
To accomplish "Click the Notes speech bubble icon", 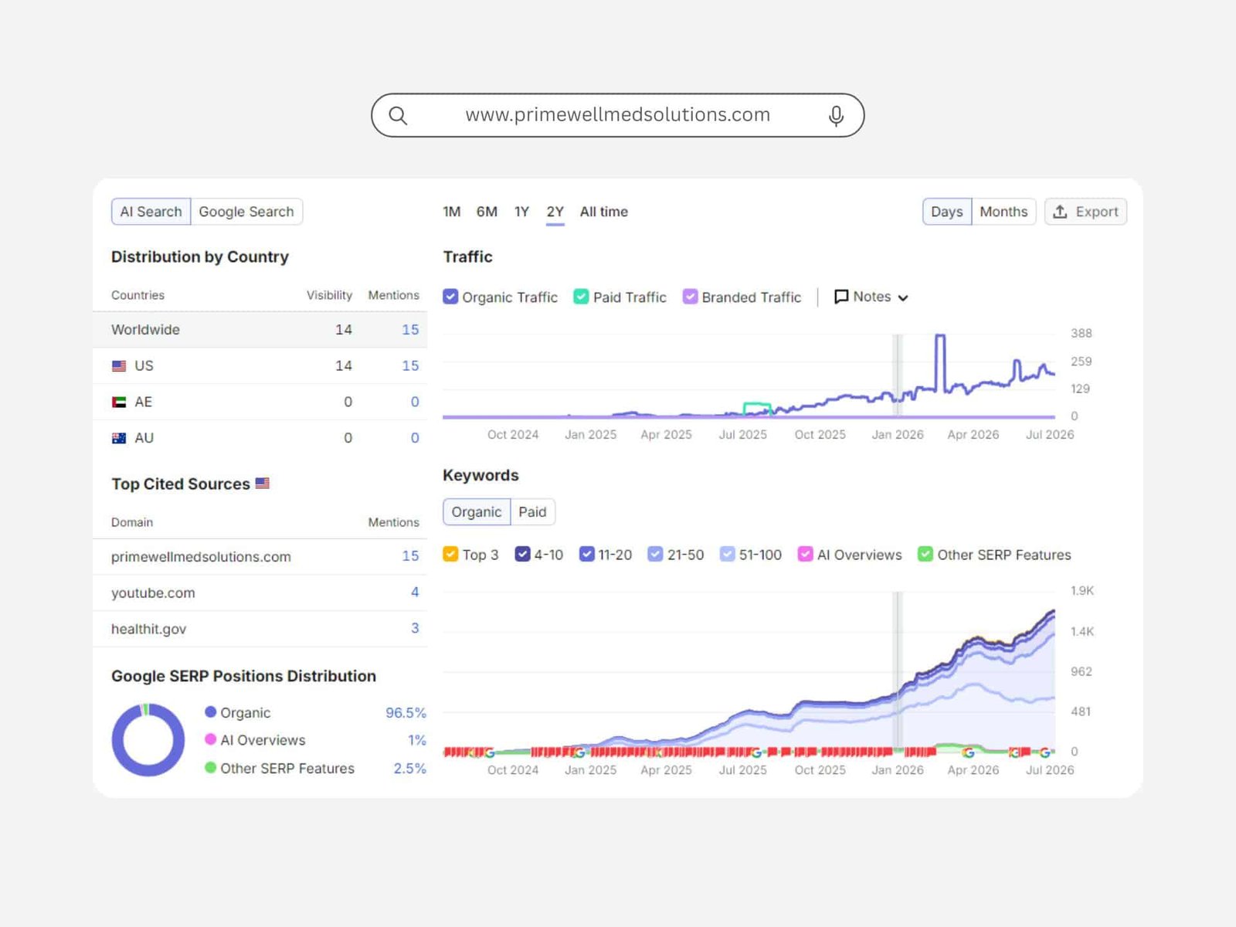I will pos(841,297).
